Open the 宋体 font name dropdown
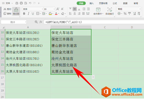144x99 pixels. [x=42, y=9]
